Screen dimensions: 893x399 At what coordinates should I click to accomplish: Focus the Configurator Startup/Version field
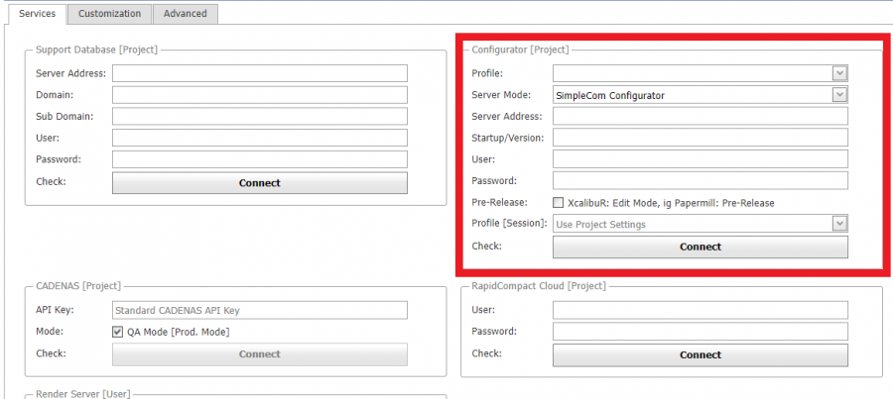pyautogui.click(x=700, y=138)
